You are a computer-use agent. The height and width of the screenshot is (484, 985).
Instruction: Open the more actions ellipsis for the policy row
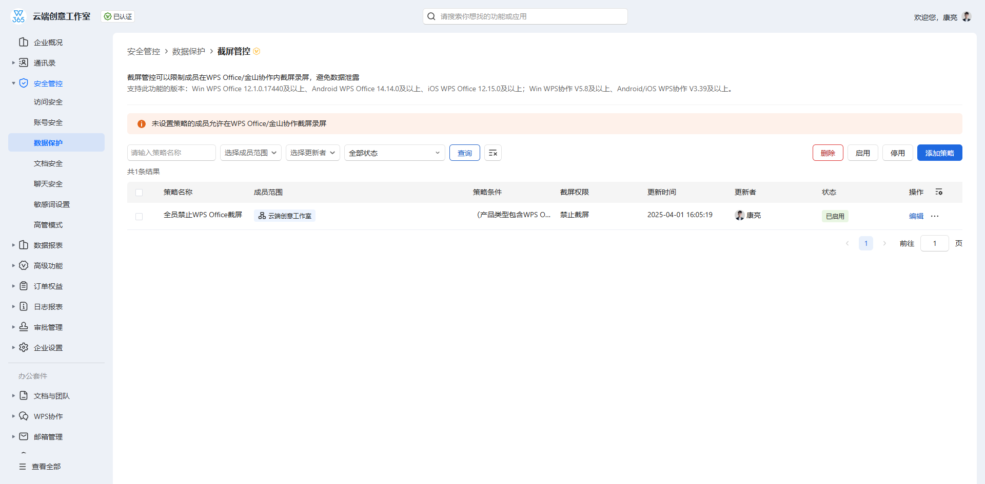click(935, 216)
